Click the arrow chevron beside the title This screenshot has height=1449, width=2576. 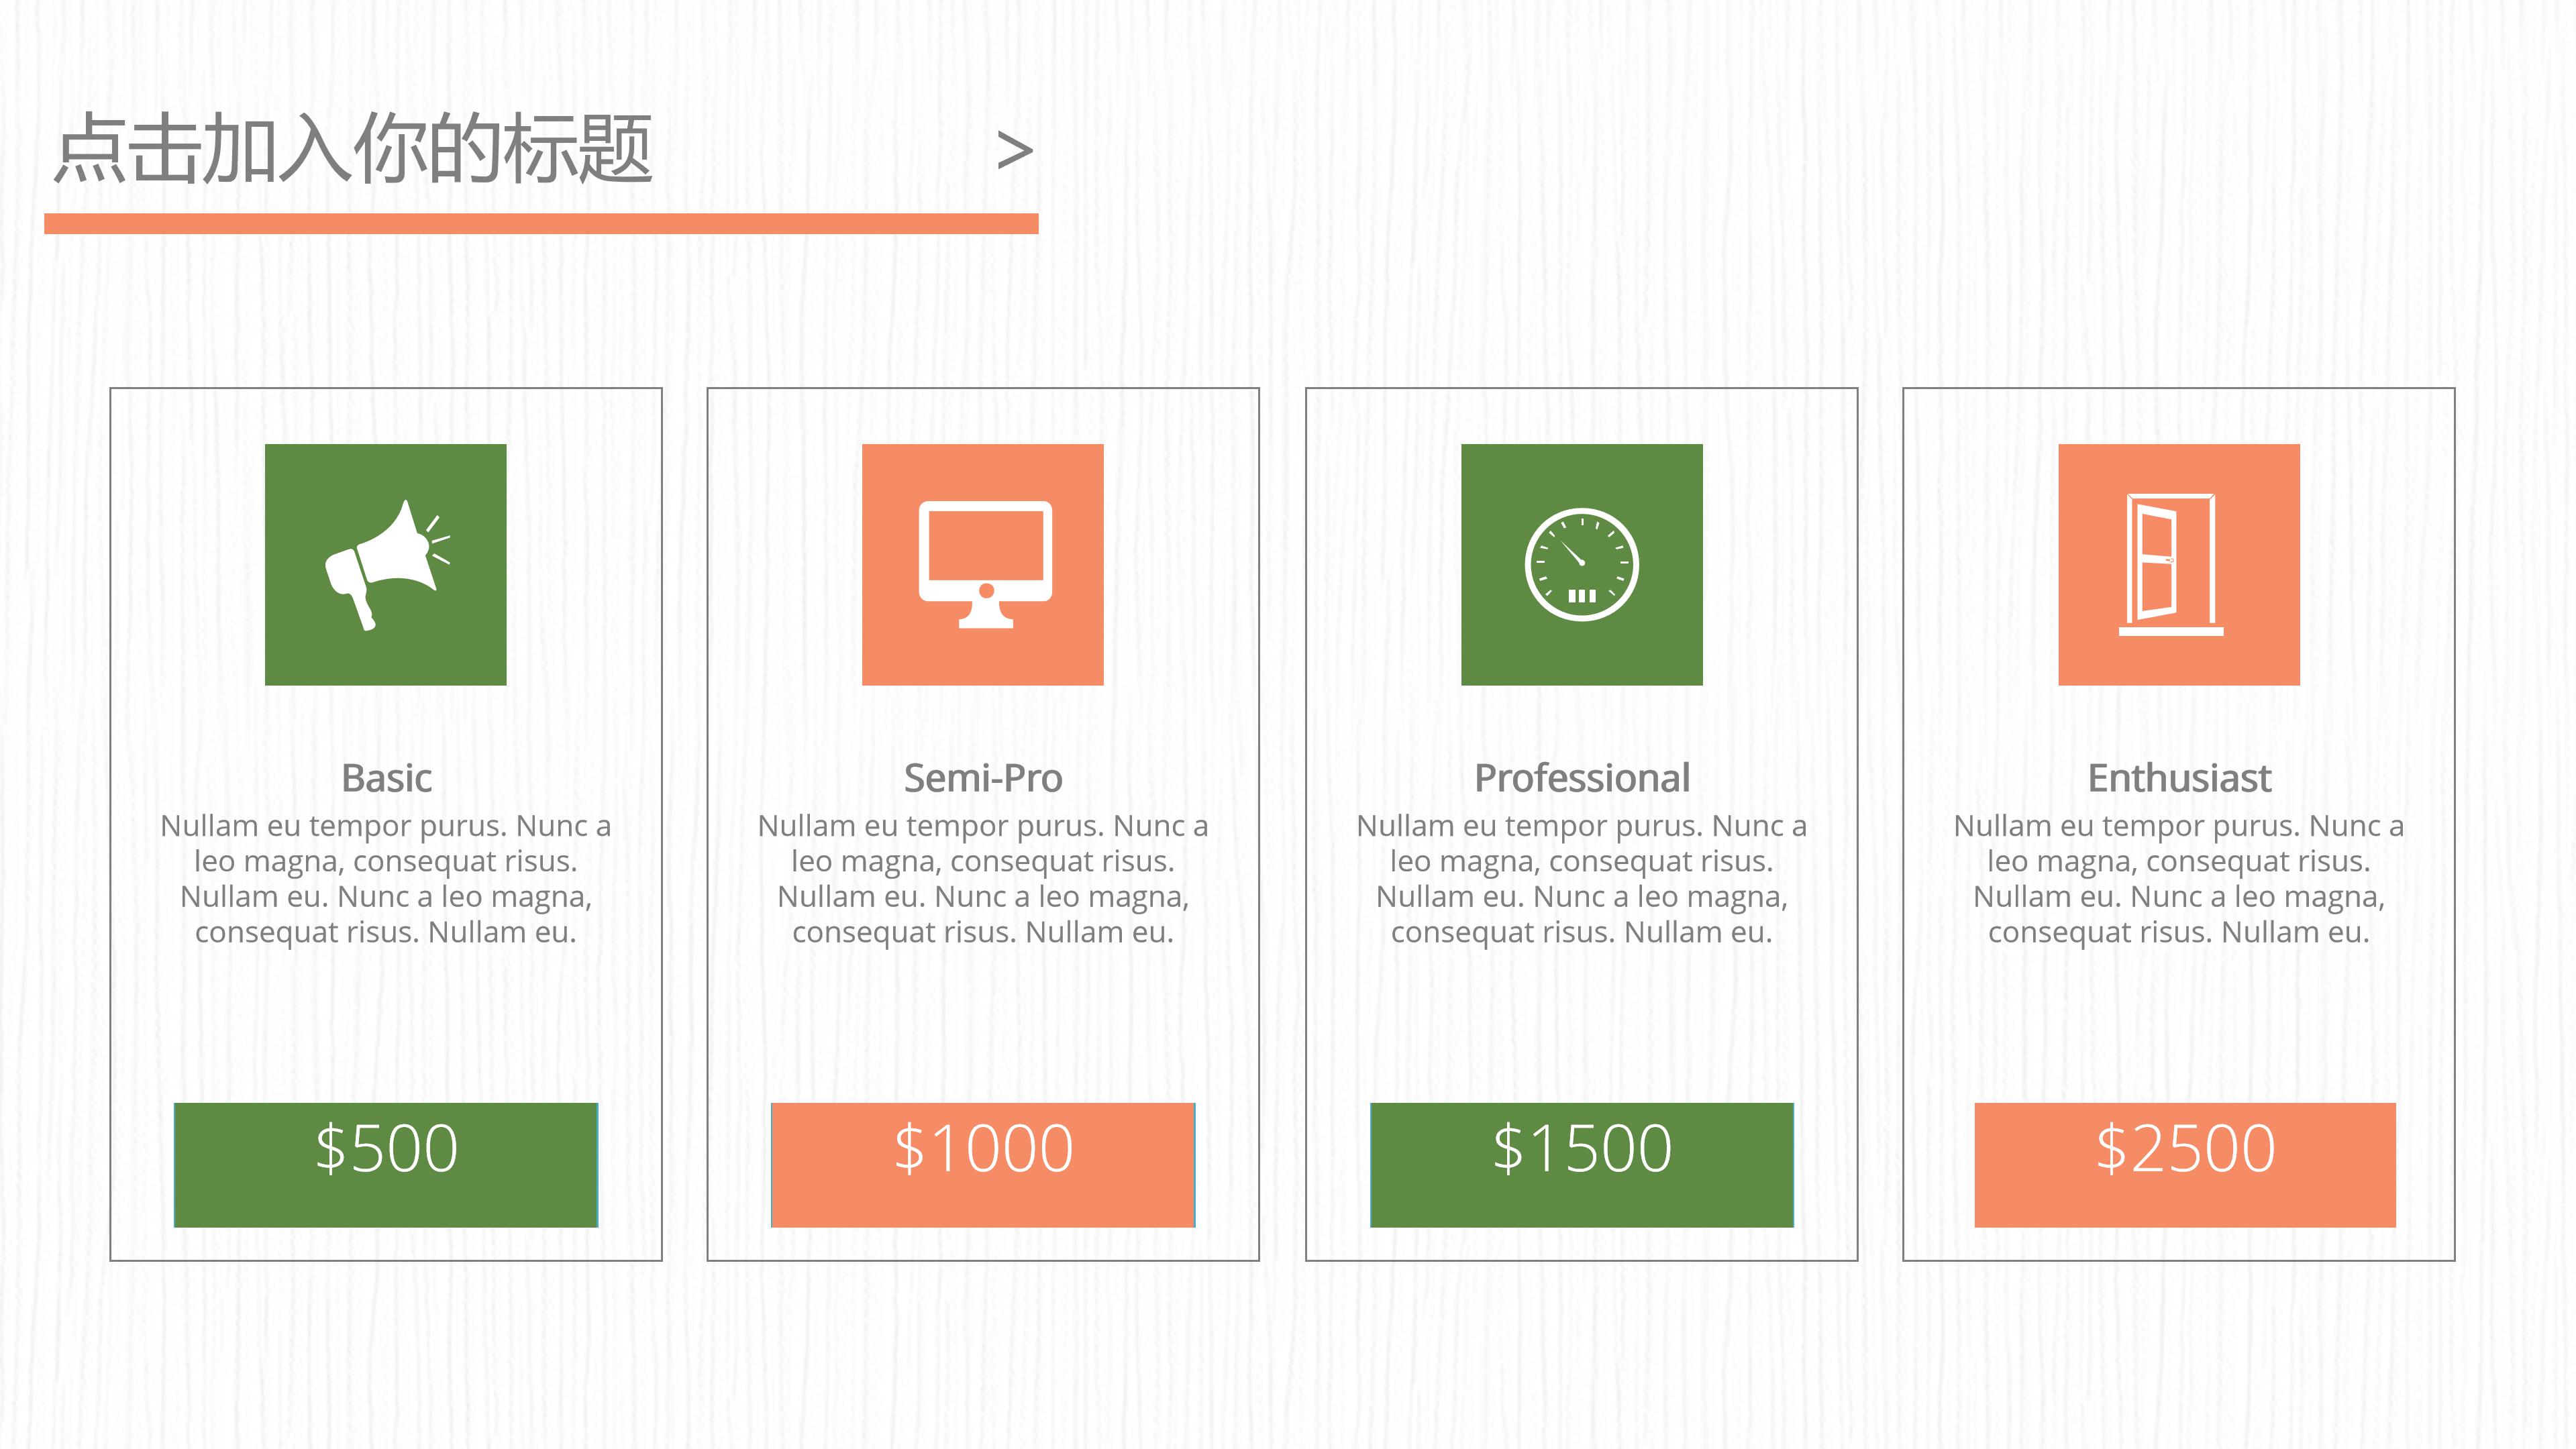[x=1014, y=151]
